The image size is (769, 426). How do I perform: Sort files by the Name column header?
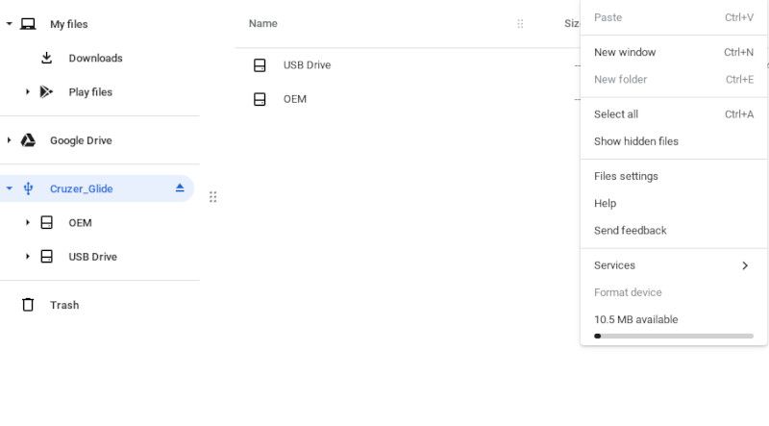263,23
